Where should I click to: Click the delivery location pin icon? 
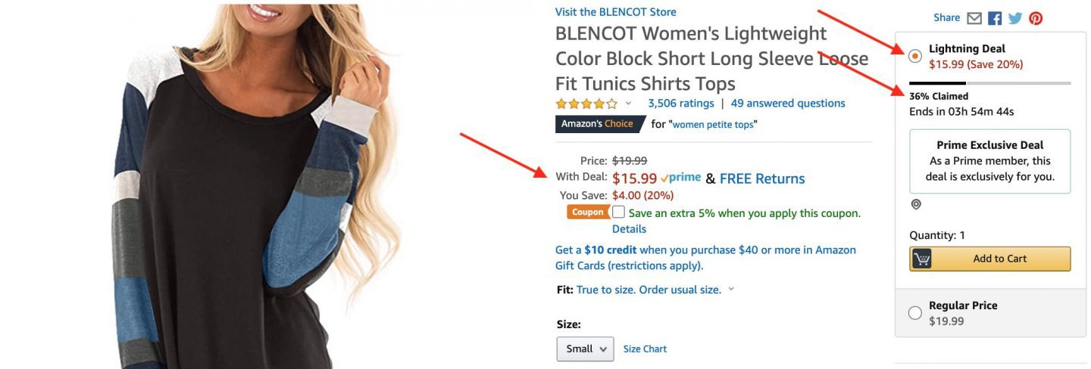click(x=916, y=205)
